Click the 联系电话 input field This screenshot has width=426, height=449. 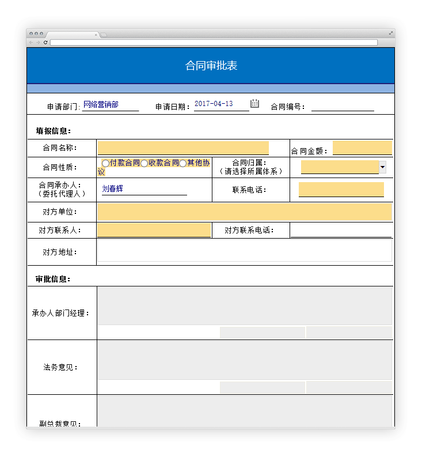point(341,190)
